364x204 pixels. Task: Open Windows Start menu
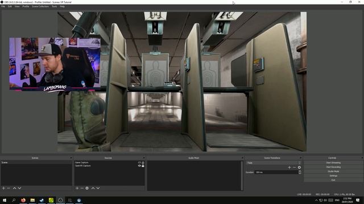click(5, 200)
